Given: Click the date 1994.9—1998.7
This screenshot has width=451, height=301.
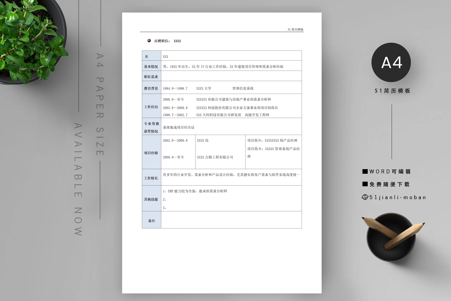Looking at the screenshot, I should point(175,88).
